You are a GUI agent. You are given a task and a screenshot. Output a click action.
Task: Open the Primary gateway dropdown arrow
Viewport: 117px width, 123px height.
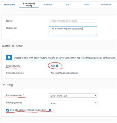(x=96, y=96)
